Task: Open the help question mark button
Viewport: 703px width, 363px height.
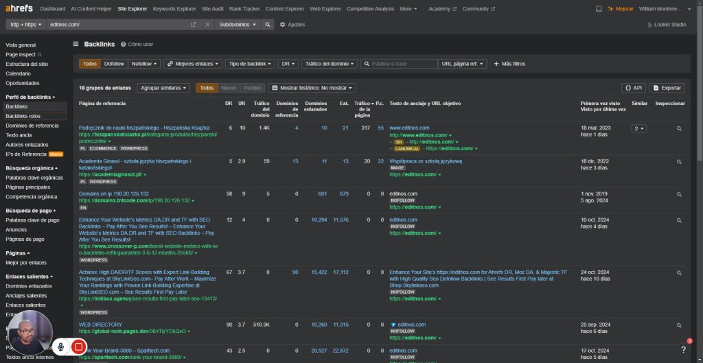Action: (x=683, y=349)
